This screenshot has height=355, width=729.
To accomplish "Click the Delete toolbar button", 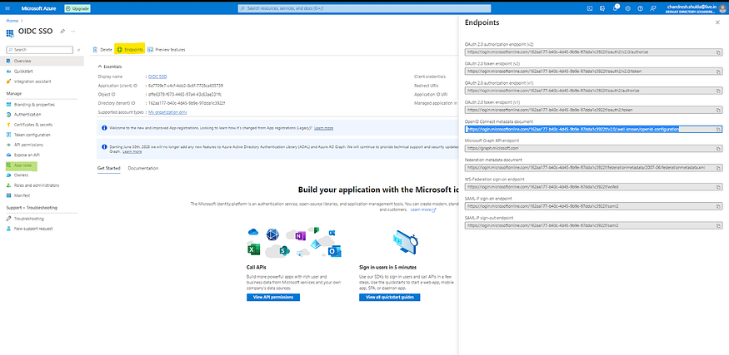I will 102,50.
